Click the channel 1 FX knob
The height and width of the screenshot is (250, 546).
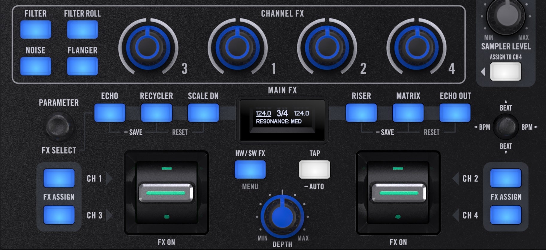click(237, 47)
